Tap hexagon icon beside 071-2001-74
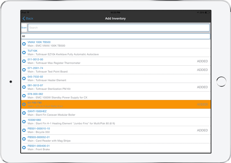The width and height of the screenshot is (231, 163). coord(24,70)
